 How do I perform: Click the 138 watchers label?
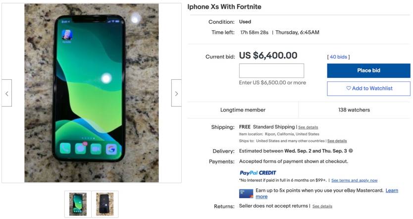pyautogui.click(x=354, y=110)
